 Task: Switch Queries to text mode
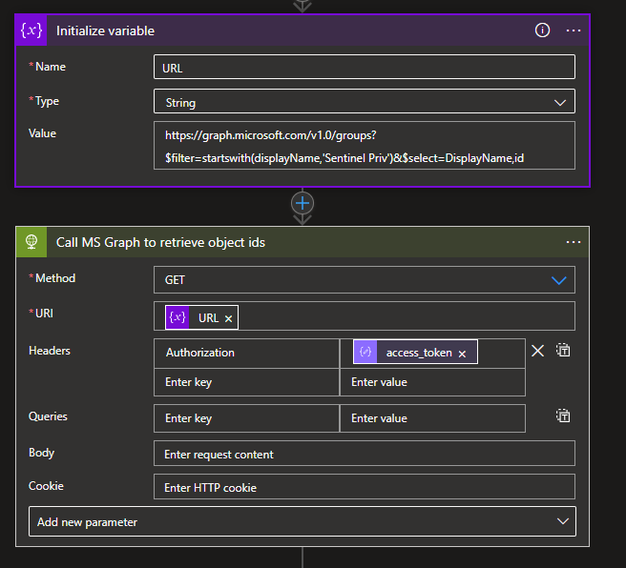tap(564, 416)
